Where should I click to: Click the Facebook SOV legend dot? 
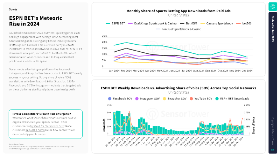[110, 99]
